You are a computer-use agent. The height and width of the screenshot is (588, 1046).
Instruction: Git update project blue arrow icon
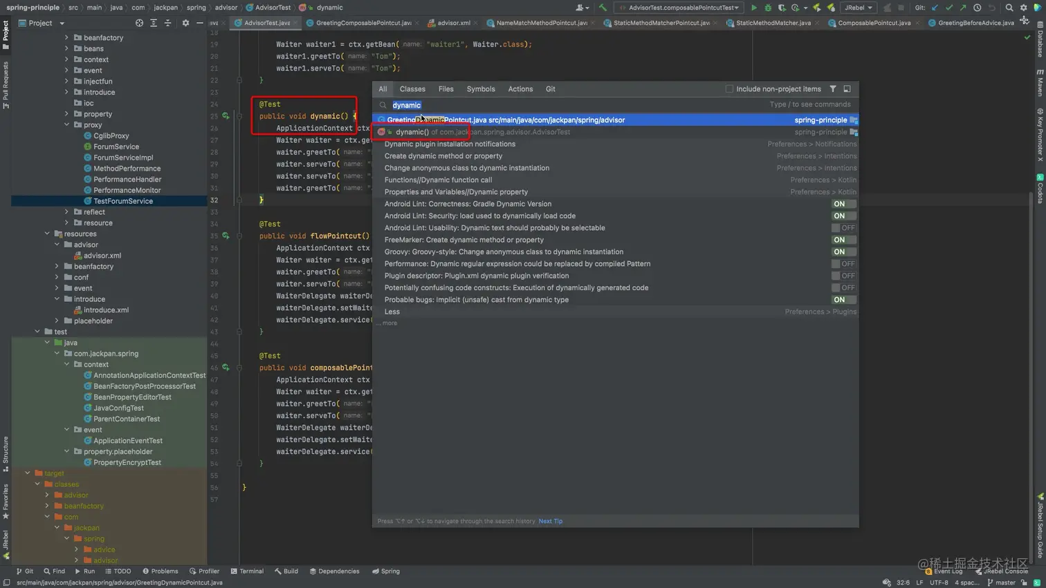click(x=935, y=8)
